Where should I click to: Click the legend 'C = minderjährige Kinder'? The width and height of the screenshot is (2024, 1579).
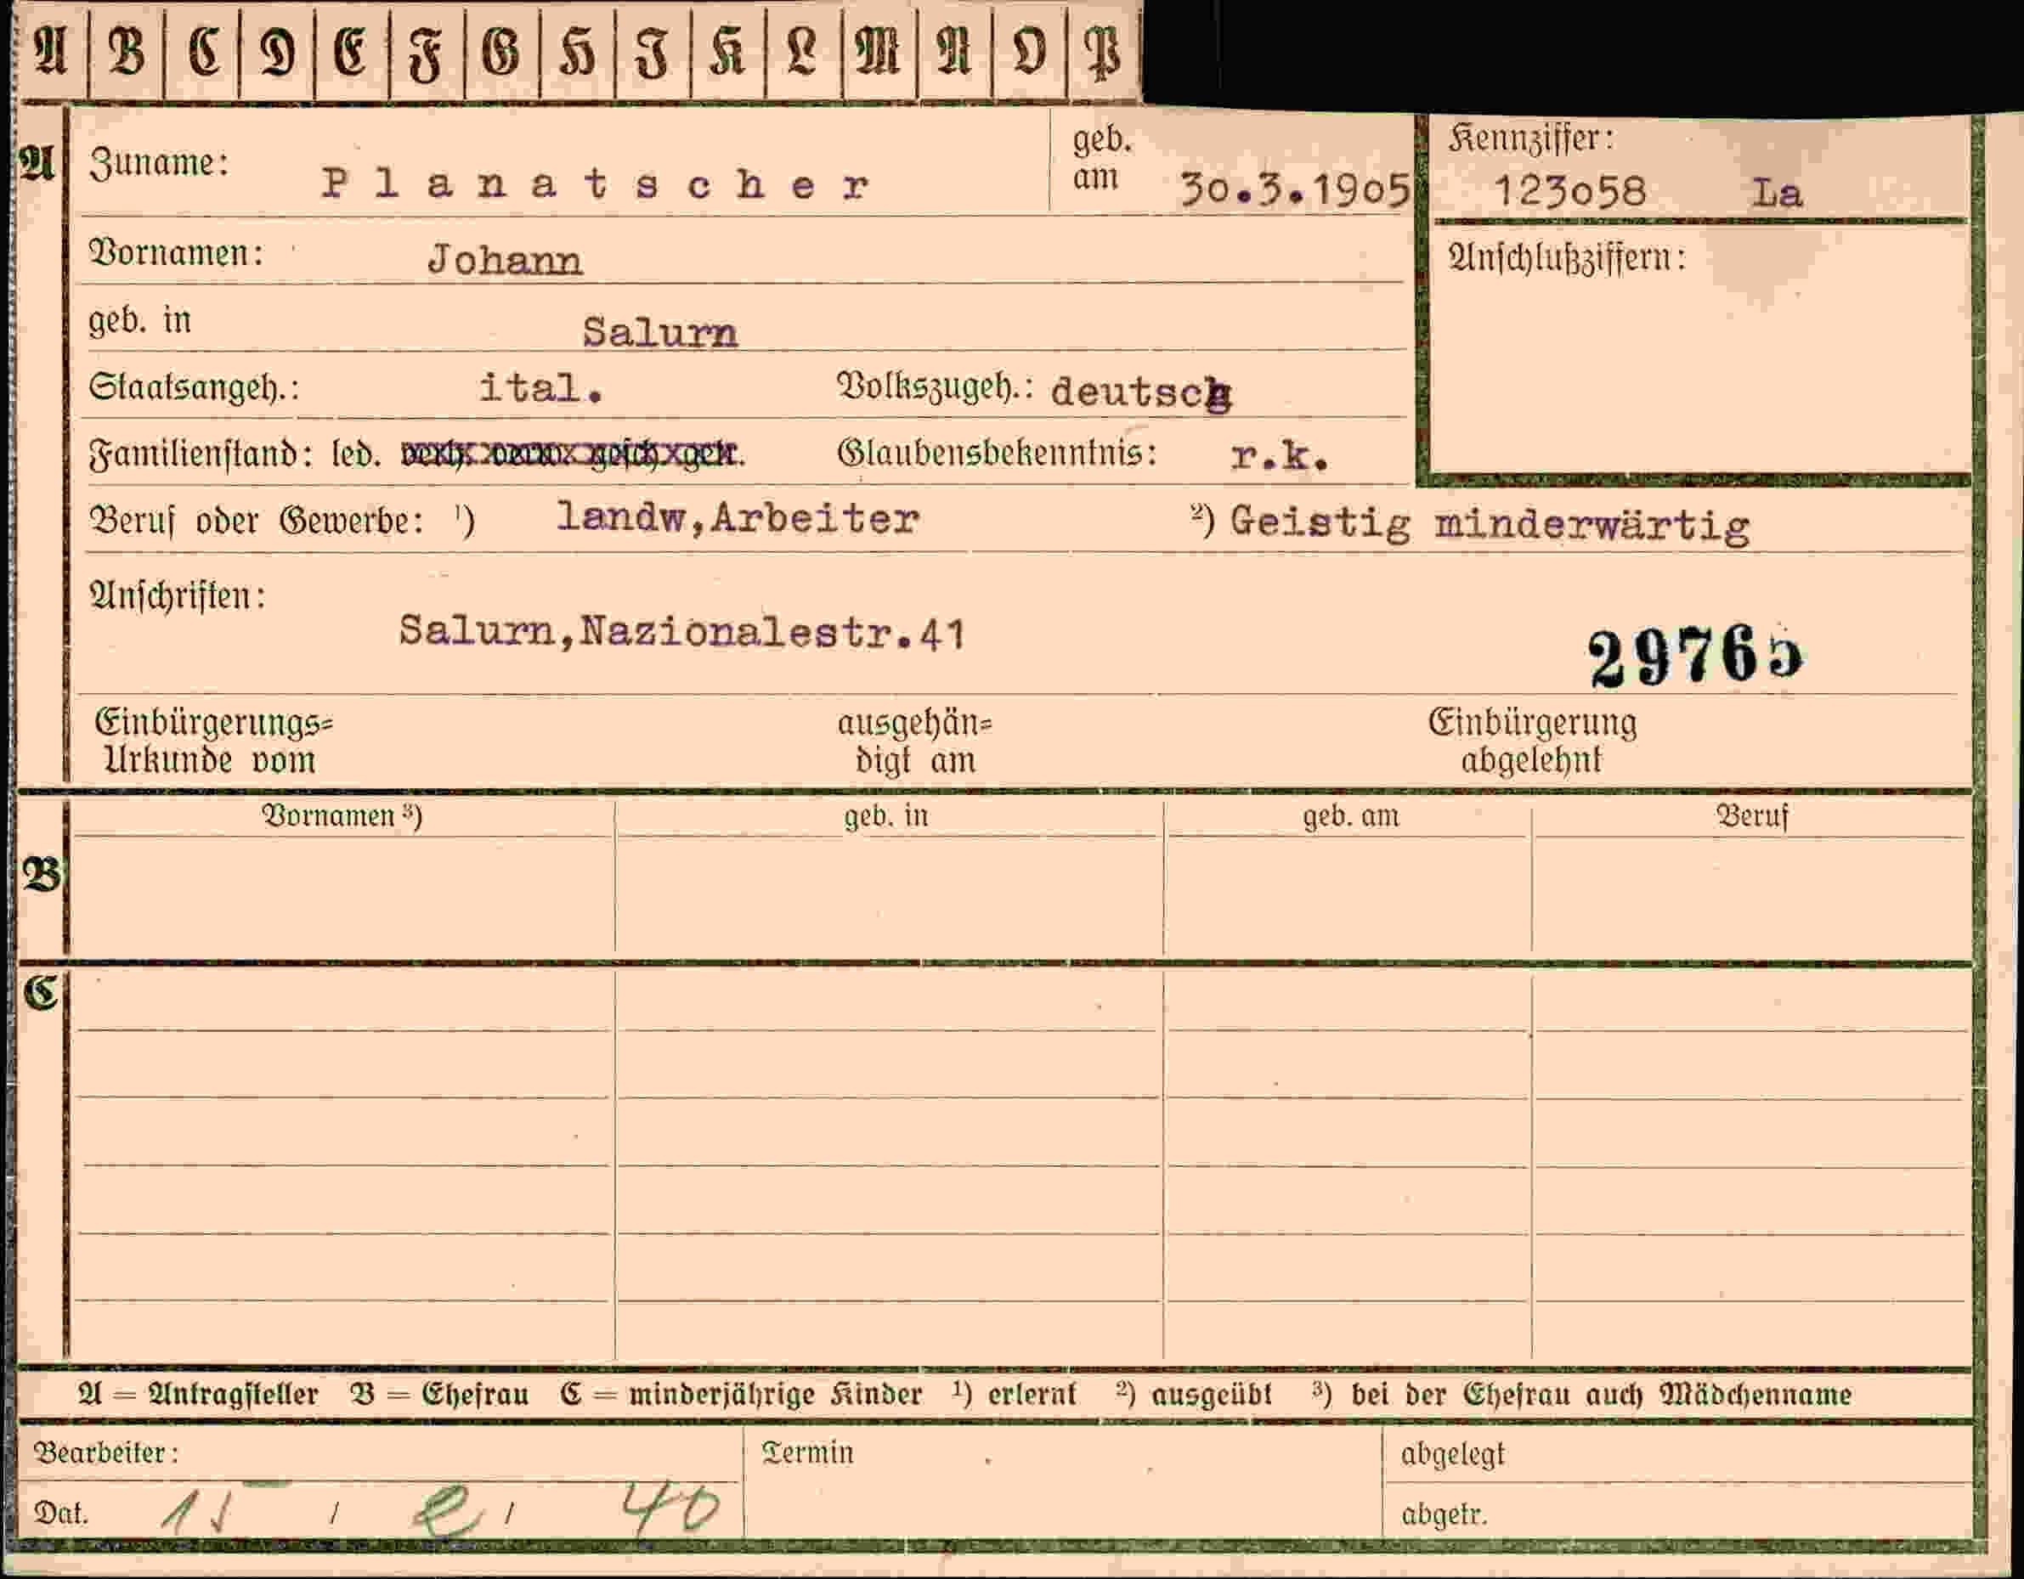tap(742, 1396)
